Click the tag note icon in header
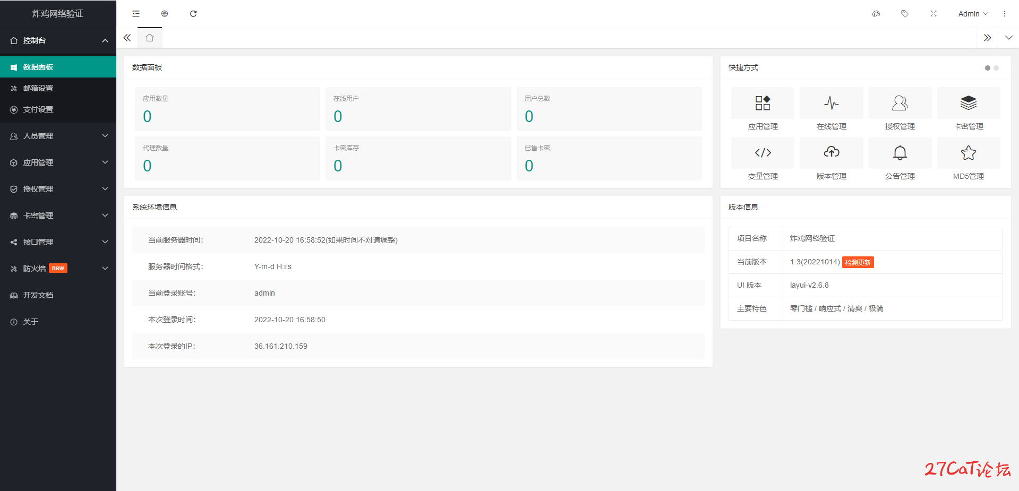1019x491 pixels. (905, 14)
